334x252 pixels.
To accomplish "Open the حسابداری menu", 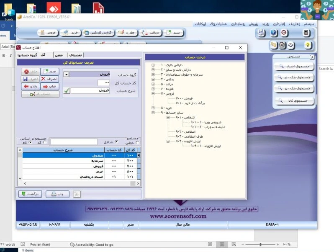I will 238,24.
